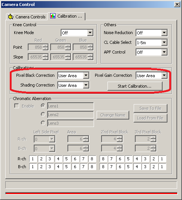The height and width of the screenshot is (200, 182).
Task: Enable the Chromatic Aberration checkbox
Action: pyautogui.click(x=17, y=106)
